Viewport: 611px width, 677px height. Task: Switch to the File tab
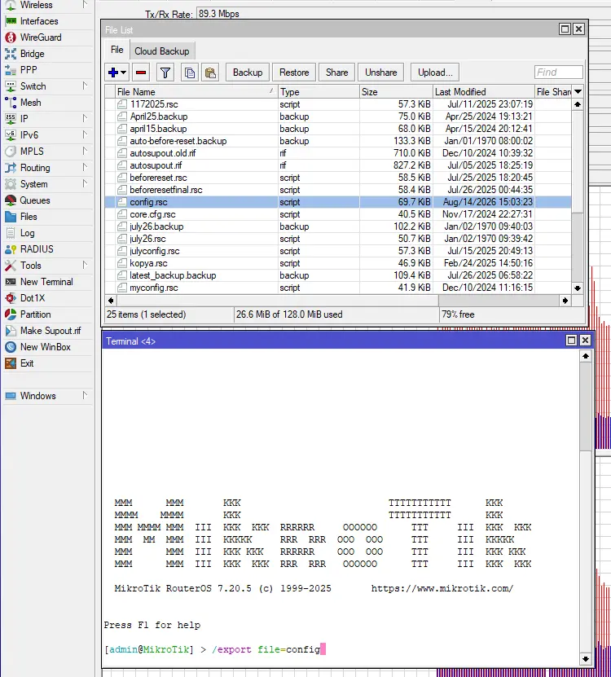pyautogui.click(x=117, y=50)
